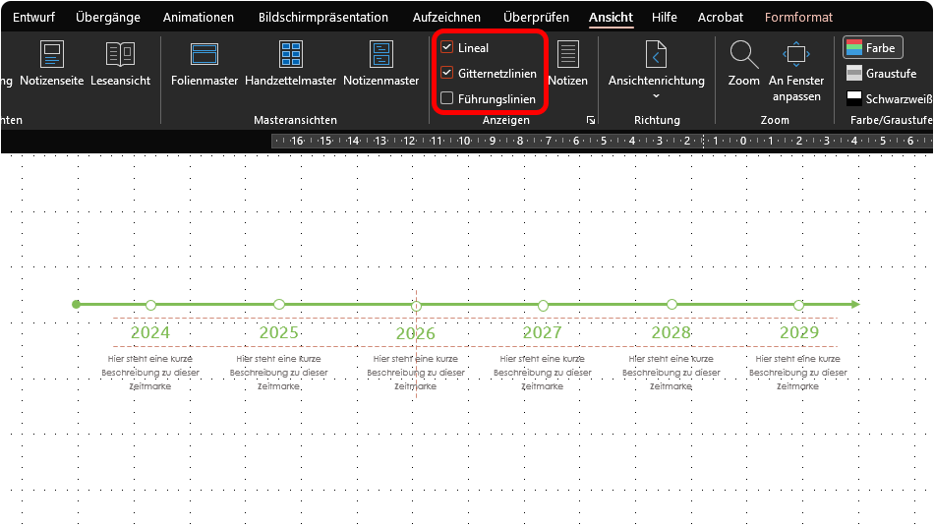934x527 pixels.
Task: Click the horizontal ruler at mark 0
Action: [x=743, y=142]
